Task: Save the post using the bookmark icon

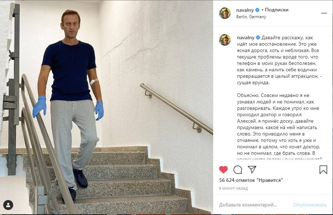Action: (x=323, y=170)
